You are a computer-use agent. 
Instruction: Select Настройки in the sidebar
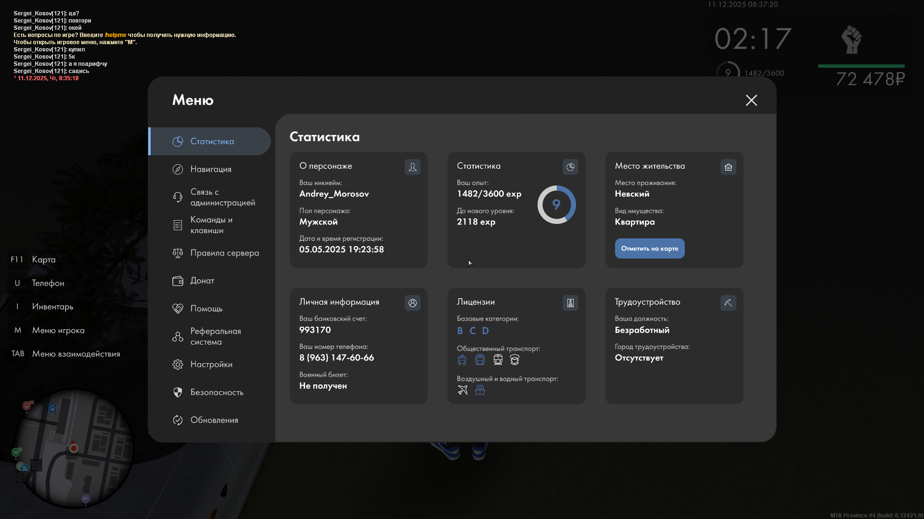[211, 364]
